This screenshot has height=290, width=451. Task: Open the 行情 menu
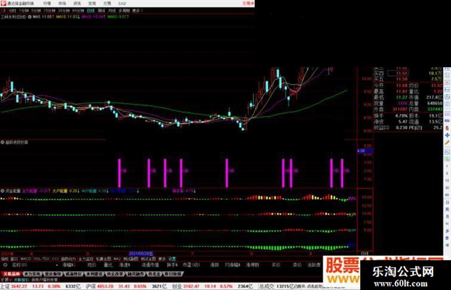tap(47, 3)
